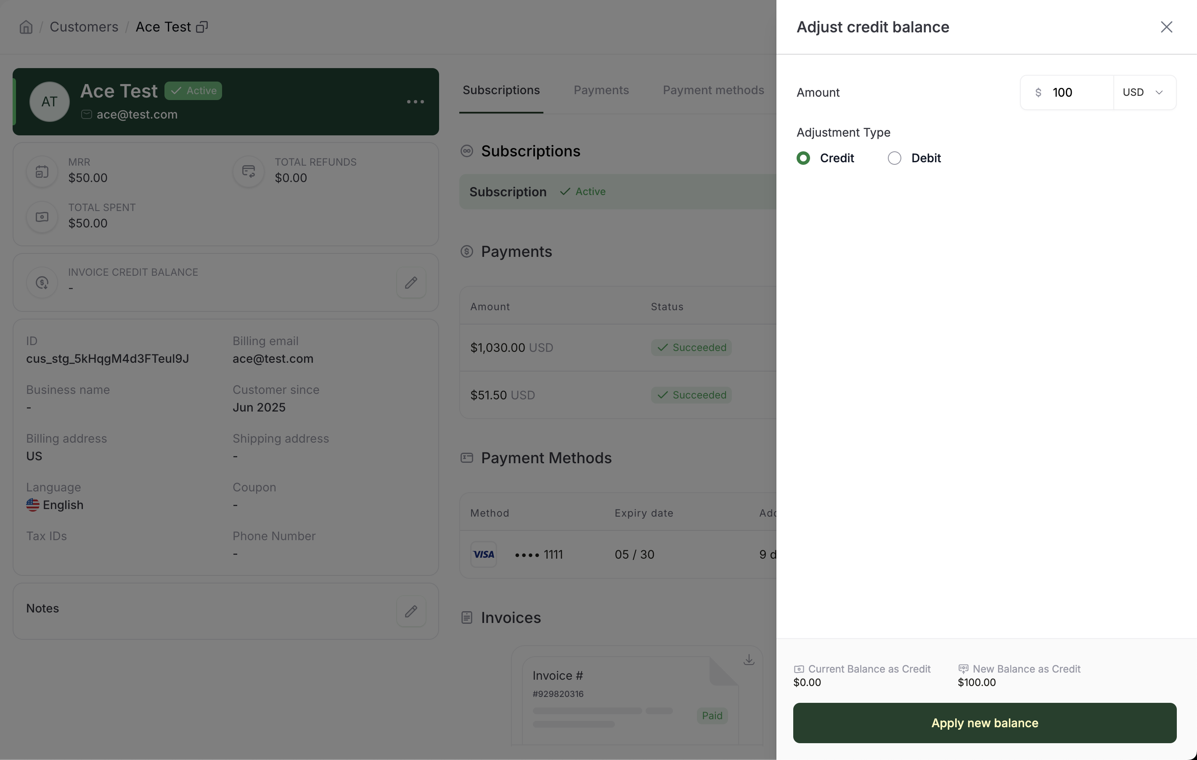
Task: Close the Adjust credit balance panel
Action: pyautogui.click(x=1166, y=27)
